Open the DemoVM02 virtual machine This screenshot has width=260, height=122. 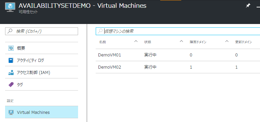tap(110, 67)
